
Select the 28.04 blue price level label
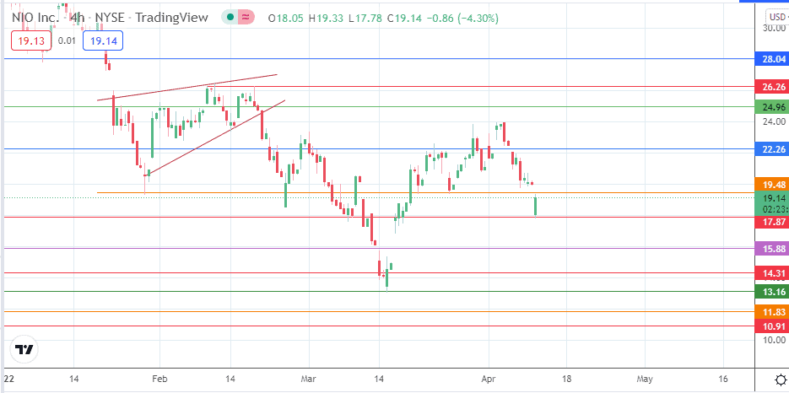(773, 59)
